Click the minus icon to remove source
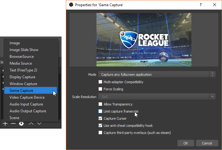 pyautogui.click(x=13, y=124)
